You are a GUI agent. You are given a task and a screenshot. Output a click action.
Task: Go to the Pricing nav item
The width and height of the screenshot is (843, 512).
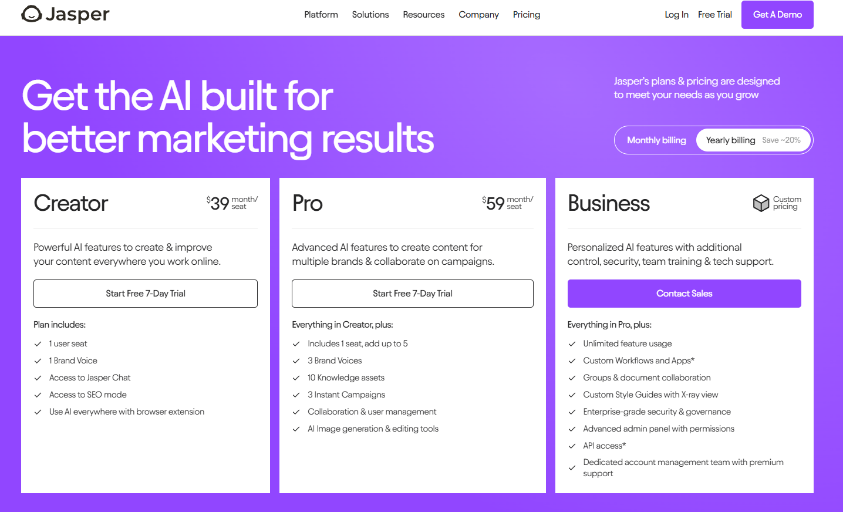[527, 15]
